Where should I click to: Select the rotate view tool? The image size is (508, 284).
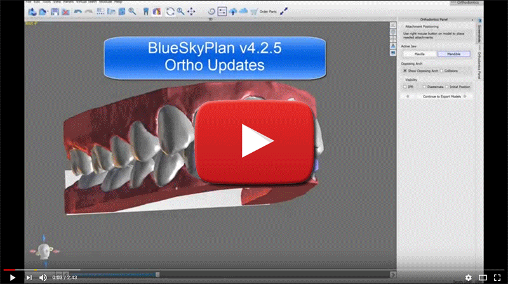point(170,11)
